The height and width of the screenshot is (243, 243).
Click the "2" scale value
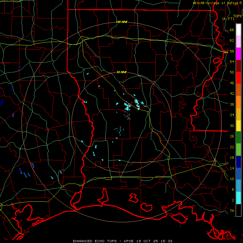[x=233, y=200]
